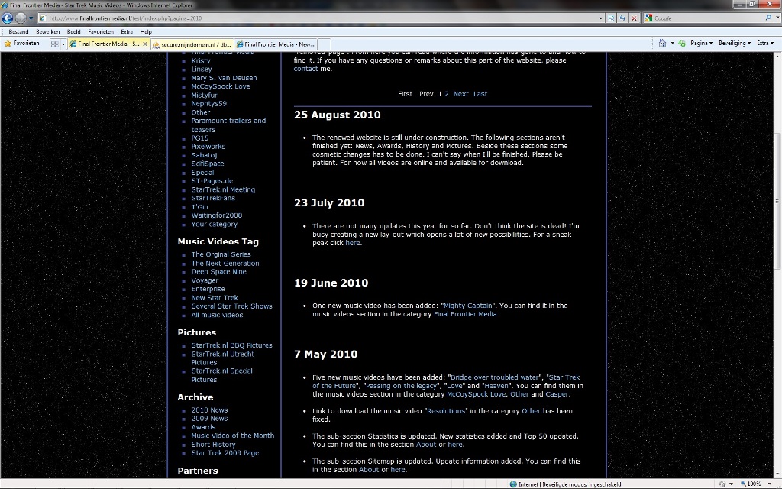
Task: Open the Waitingfor2008 category
Action: tap(216, 215)
